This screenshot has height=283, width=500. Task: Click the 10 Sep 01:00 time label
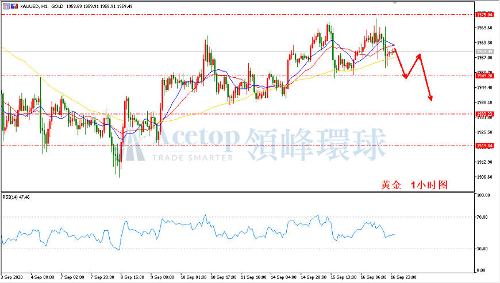coord(194,278)
